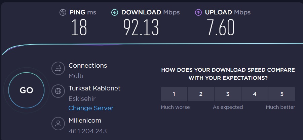Click the 18 ping result value
This screenshot has width=303, height=140.
(x=79, y=27)
